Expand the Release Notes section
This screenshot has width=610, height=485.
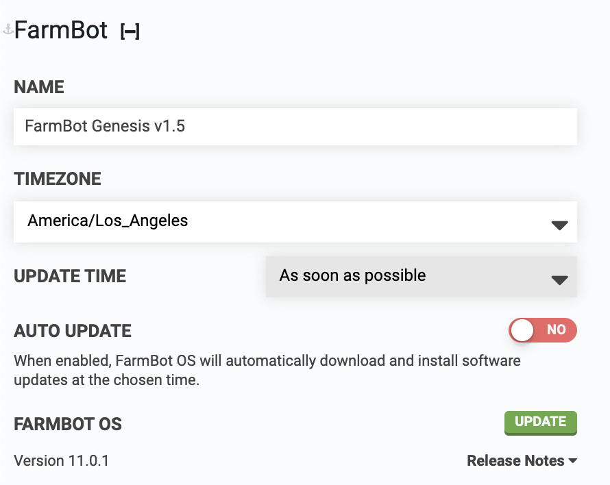pyautogui.click(x=515, y=461)
